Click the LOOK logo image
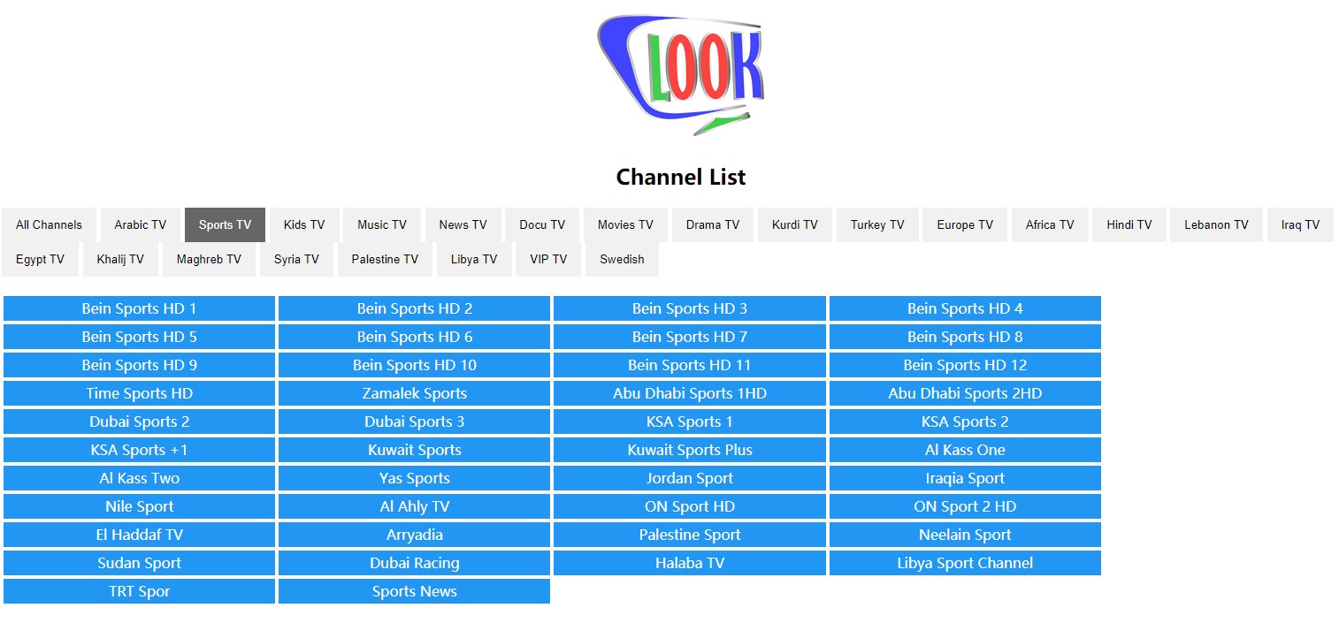 coord(680,75)
